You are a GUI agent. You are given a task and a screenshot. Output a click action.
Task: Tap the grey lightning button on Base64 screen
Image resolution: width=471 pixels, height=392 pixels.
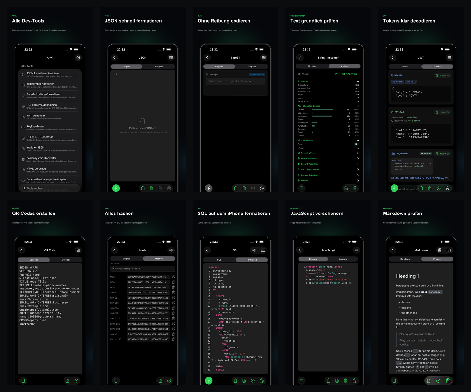(x=209, y=188)
